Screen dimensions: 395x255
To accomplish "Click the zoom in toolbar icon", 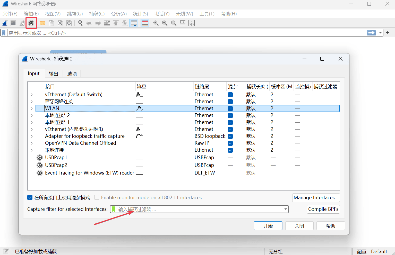I will coord(156,23).
